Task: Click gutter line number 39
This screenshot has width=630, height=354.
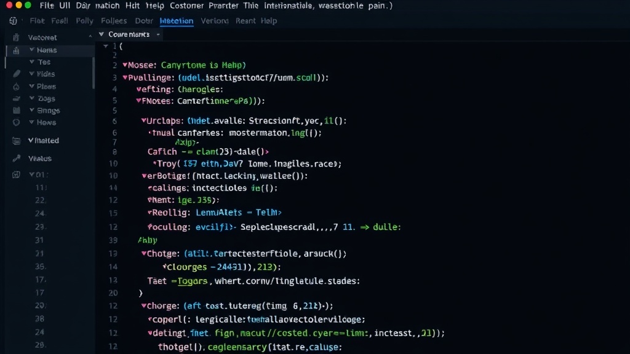Action: 113,240
